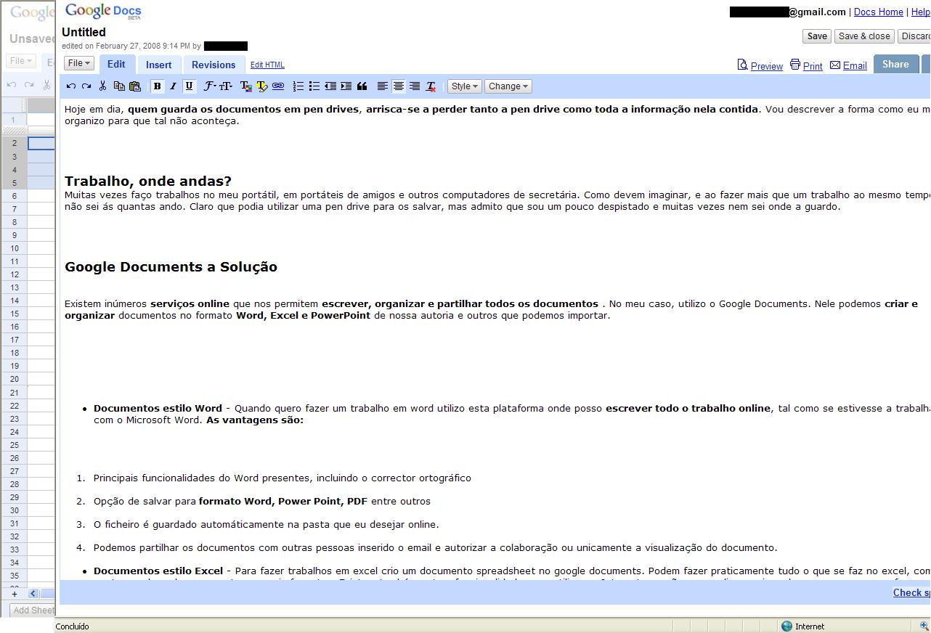The image size is (931, 633).
Task: Go to Docs Home
Action: pos(879,12)
